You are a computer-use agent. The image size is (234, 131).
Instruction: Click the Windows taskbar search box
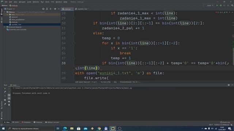coord(31,128)
